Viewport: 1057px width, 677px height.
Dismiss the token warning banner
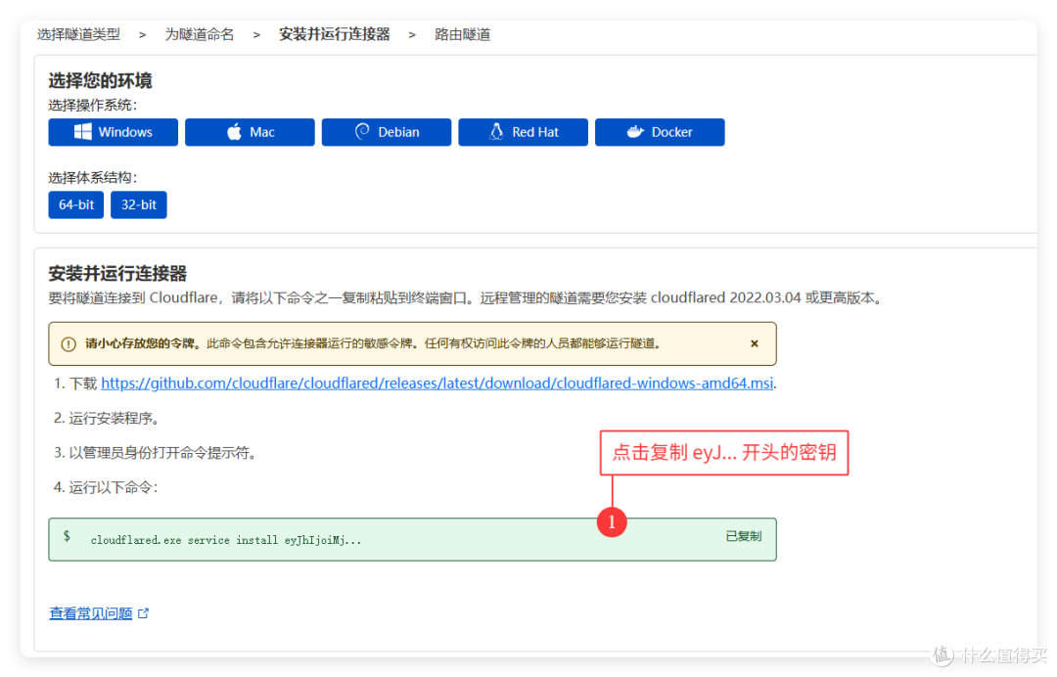[755, 343]
